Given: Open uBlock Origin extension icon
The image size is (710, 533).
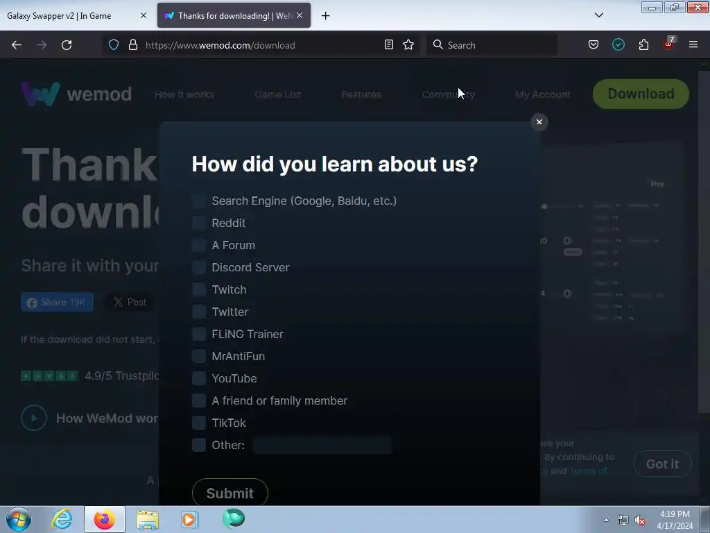Looking at the screenshot, I should tap(668, 44).
